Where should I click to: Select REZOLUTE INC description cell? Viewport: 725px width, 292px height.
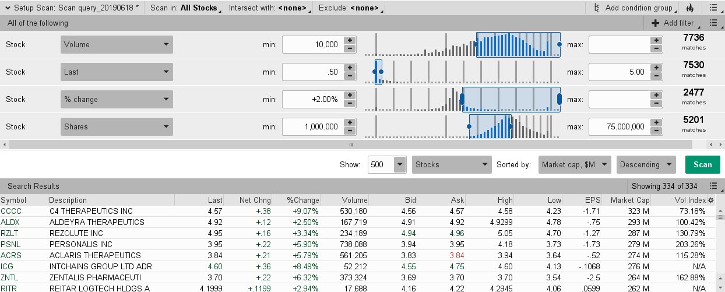[76, 233]
